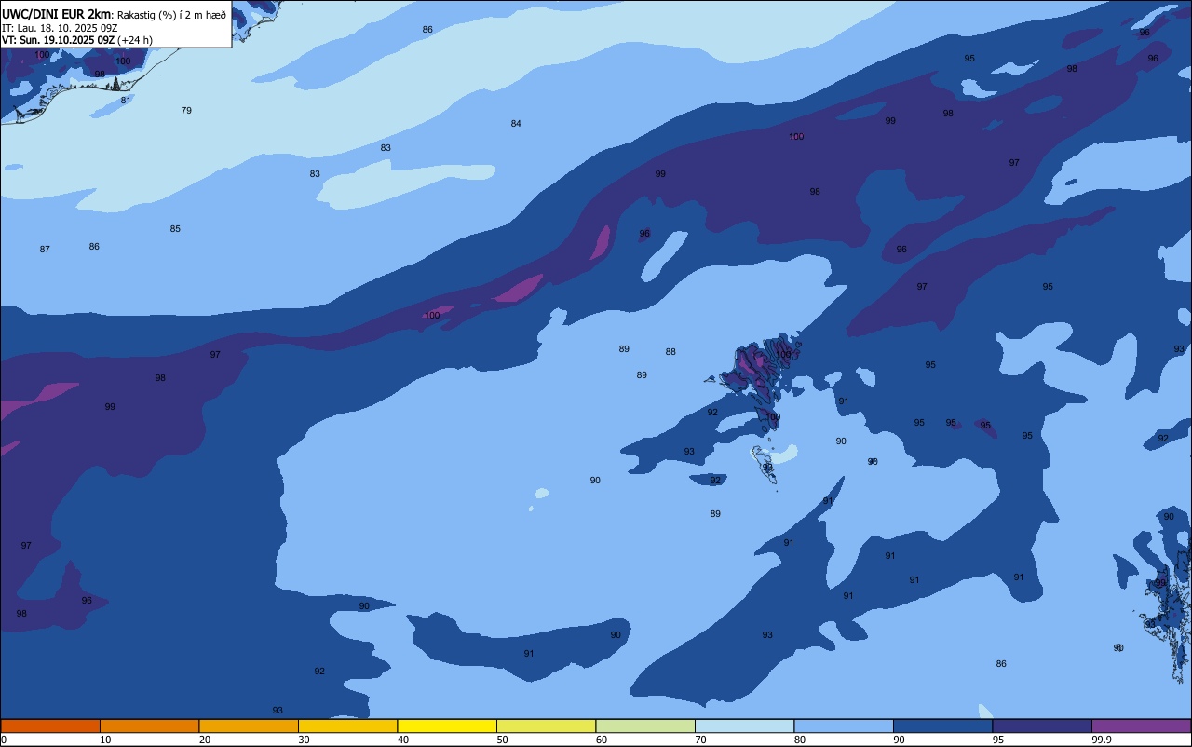Click the yellow-green 50–60 legend swatch
The image size is (1192, 747).
click(547, 726)
